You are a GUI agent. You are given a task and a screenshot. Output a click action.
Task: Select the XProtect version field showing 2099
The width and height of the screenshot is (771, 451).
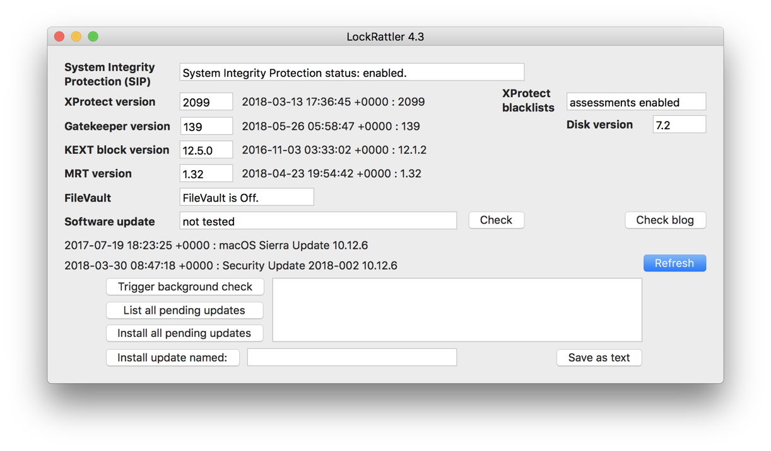click(206, 102)
